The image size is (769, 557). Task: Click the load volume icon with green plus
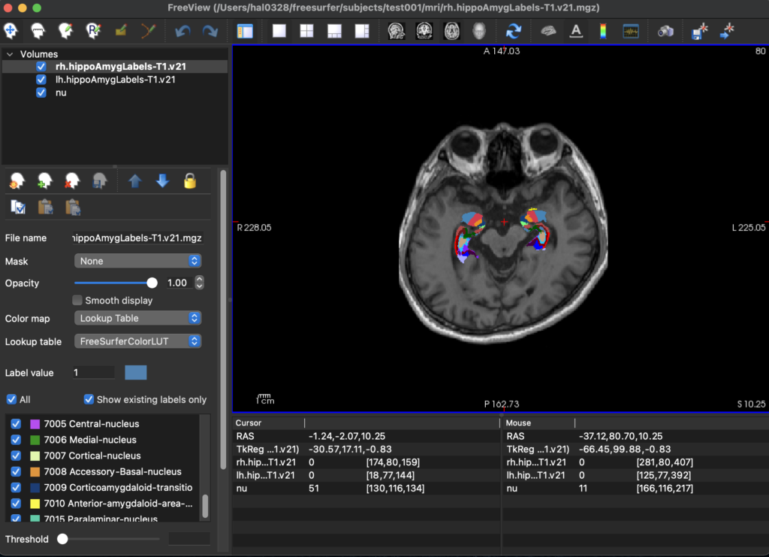44,180
